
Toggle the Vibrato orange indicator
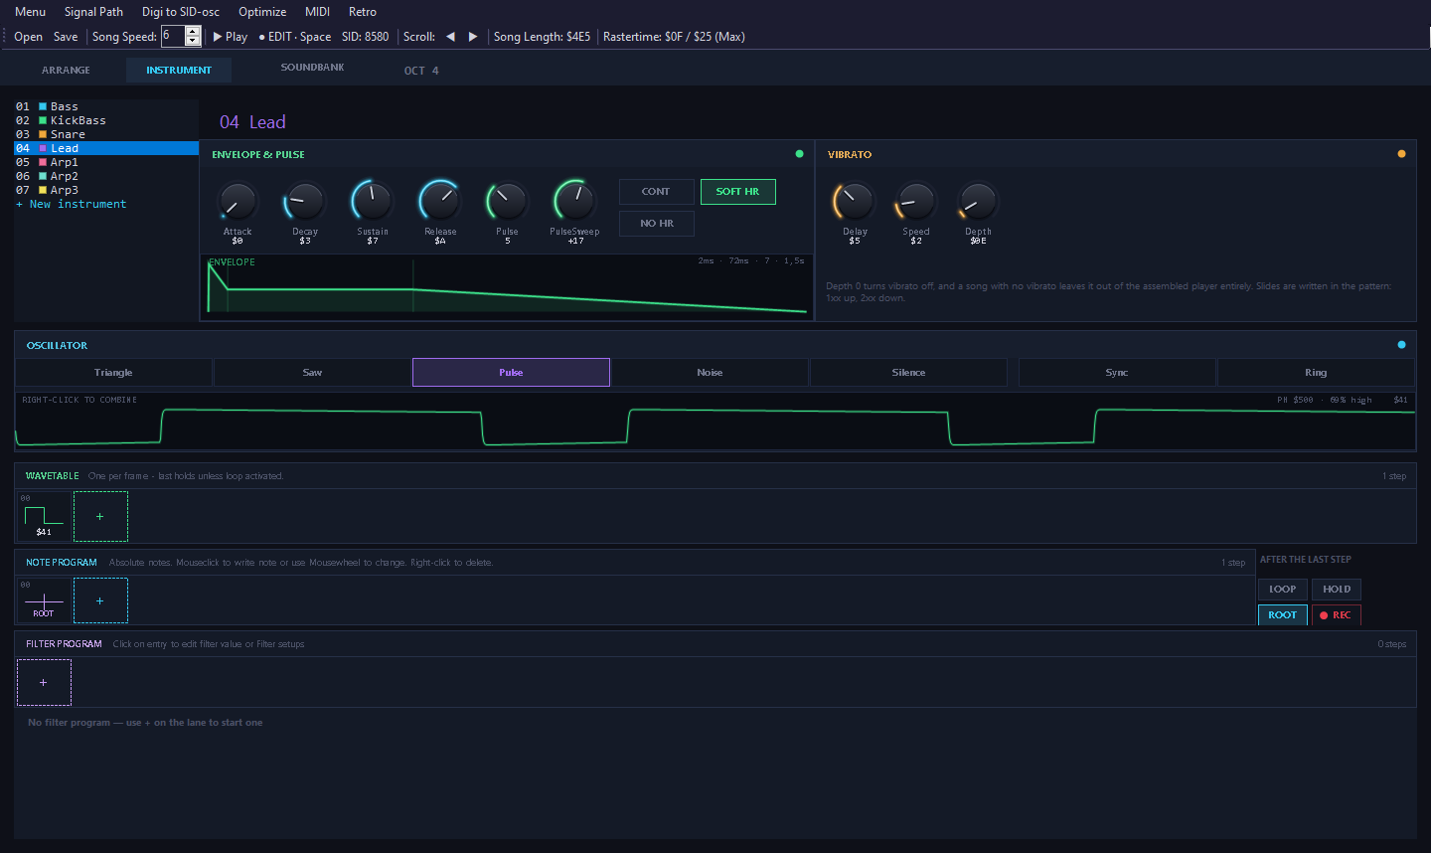pyautogui.click(x=1401, y=154)
